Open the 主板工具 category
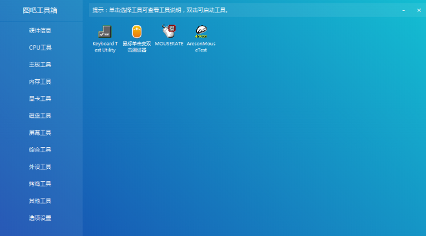 (40, 64)
